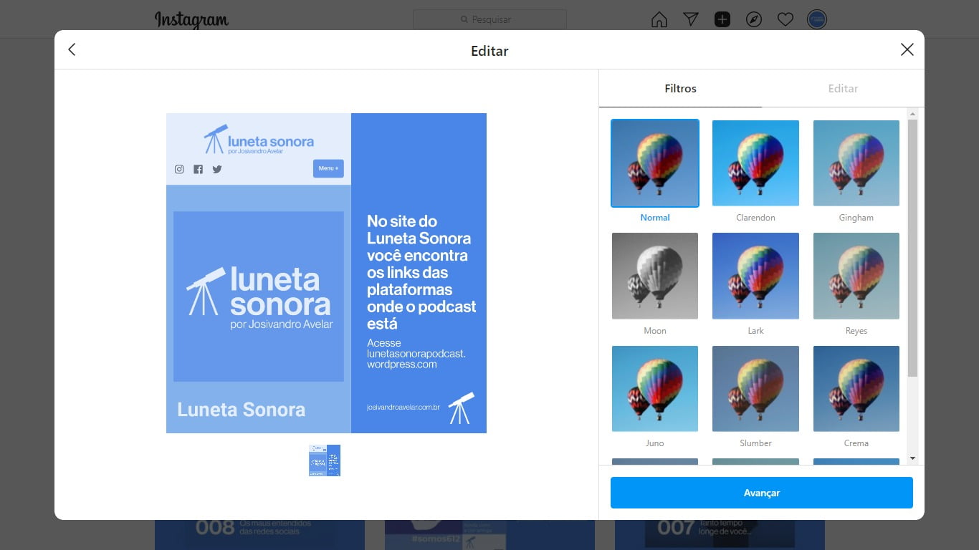Apply the Gingham filter
The width and height of the screenshot is (979, 550).
tap(856, 163)
